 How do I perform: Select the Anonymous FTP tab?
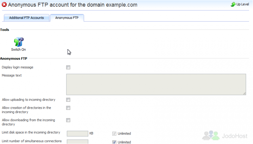[x=67, y=18]
